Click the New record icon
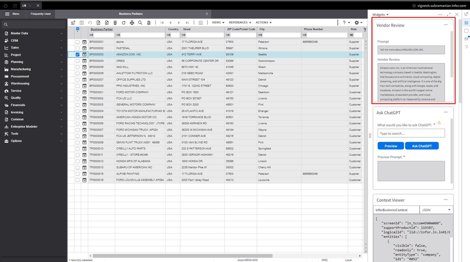The image size is (470, 262). 98,22
